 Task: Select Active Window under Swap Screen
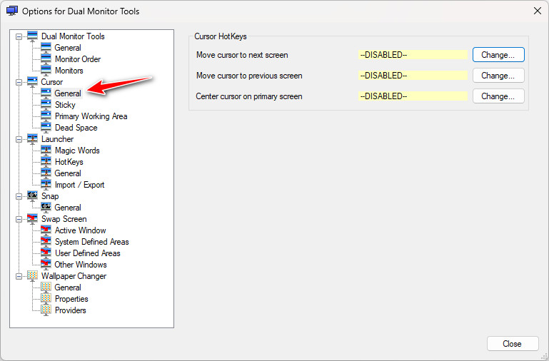pyautogui.click(x=80, y=230)
